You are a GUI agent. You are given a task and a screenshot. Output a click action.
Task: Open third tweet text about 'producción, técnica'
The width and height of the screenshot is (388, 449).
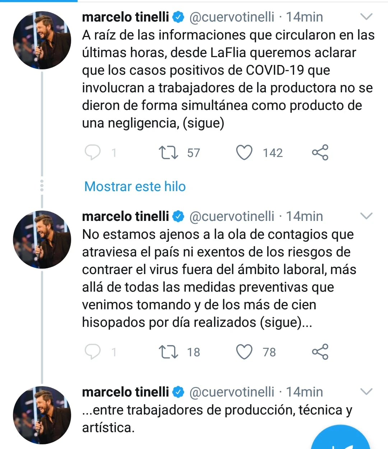coord(217,418)
